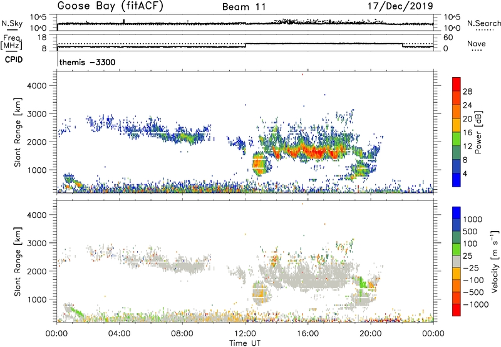Click the 'Goose Bay (fitACF)' plot title
Image resolution: width=501 pixels, height=347 pixels.
coord(110,6)
